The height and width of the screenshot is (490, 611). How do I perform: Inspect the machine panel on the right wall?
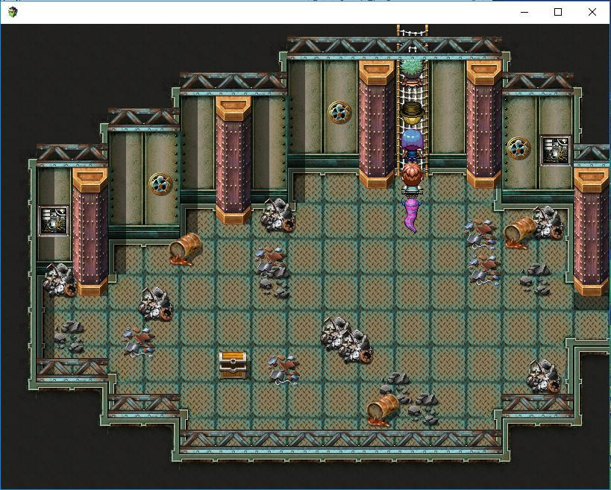pos(556,151)
